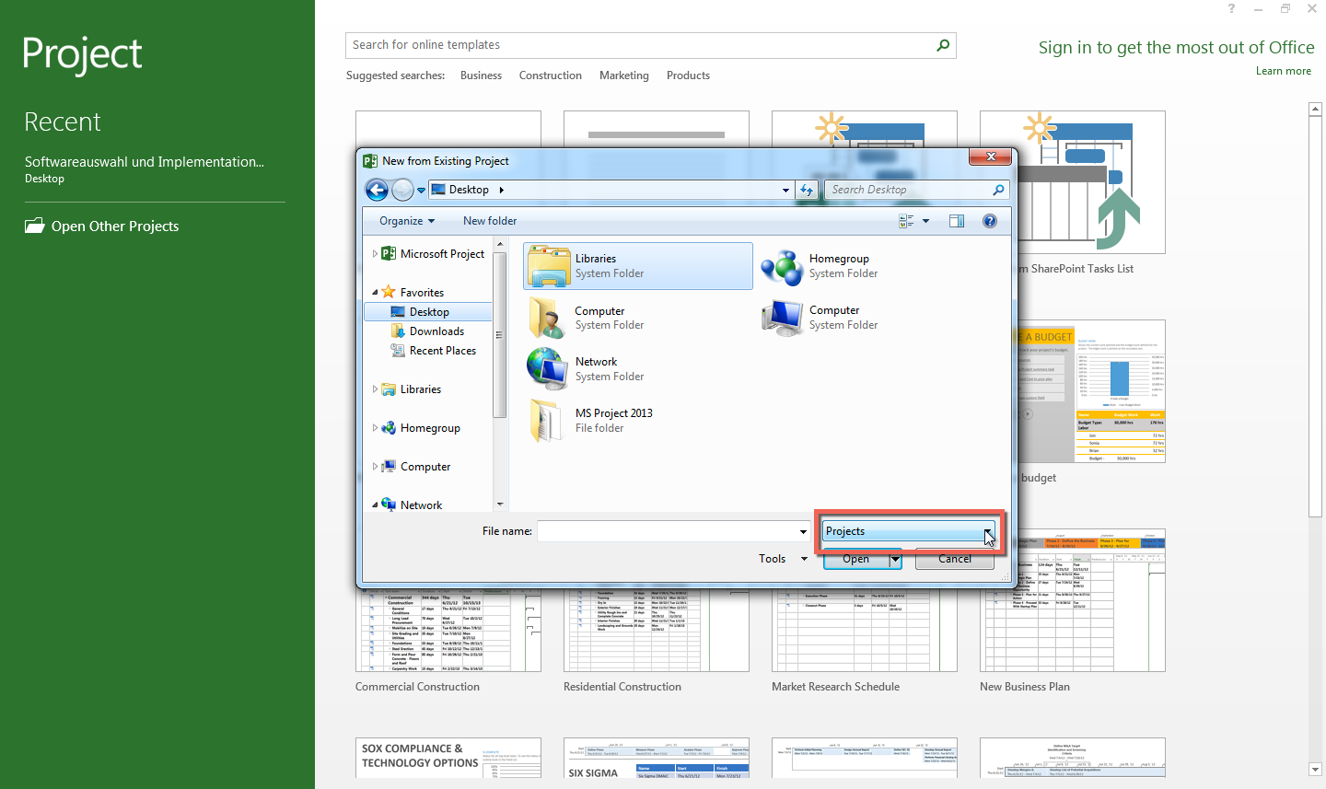This screenshot has height=789, width=1326.
Task: Refresh the Desktop folder listing
Action: pos(807,190)
